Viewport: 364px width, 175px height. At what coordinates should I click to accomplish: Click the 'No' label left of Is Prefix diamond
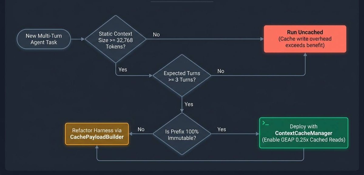click(141, 129)
